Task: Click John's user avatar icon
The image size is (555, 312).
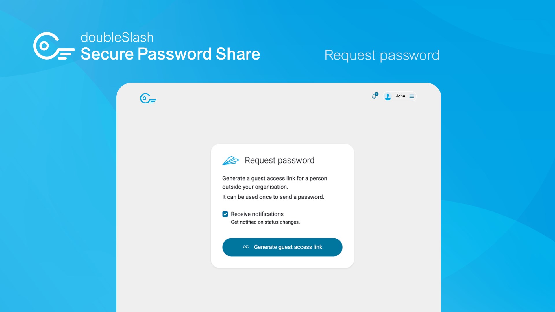Action: coord(388,96)
